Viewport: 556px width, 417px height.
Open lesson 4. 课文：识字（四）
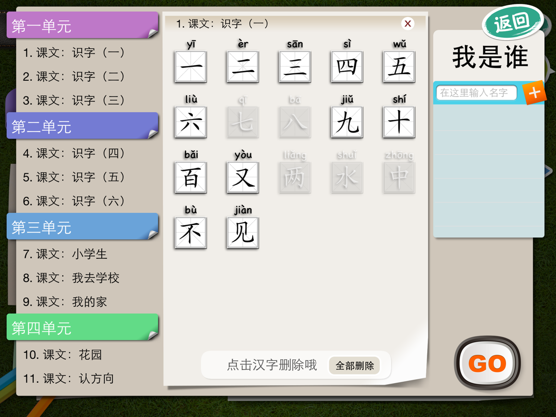74,153
